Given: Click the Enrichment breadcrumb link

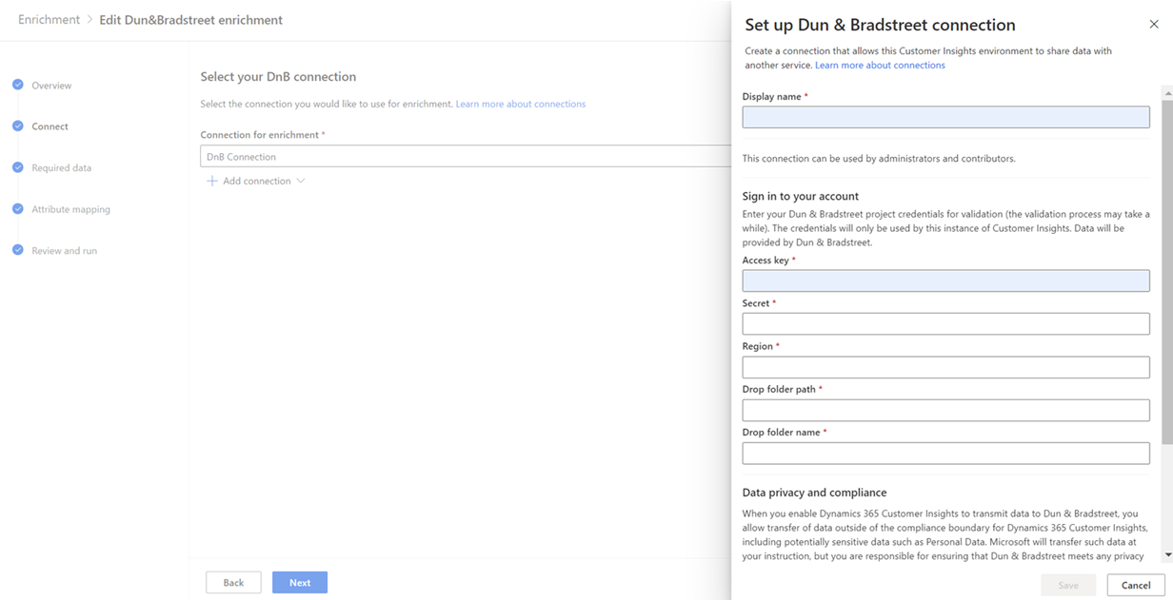Looking at the screenshot, I should click(49, 19).
